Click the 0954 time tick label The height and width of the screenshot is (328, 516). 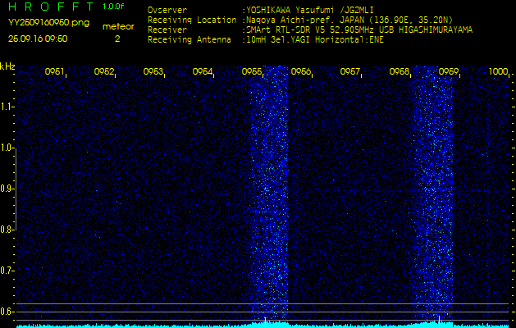(203, 71)
